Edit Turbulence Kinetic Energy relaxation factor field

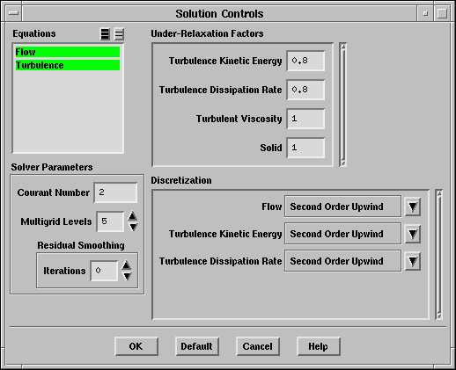pyautogui.click(x=305, y=61)
